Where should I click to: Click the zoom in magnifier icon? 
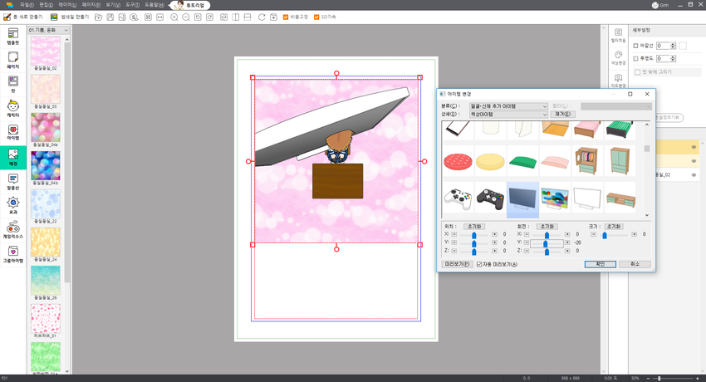click(x=174, y=17)
